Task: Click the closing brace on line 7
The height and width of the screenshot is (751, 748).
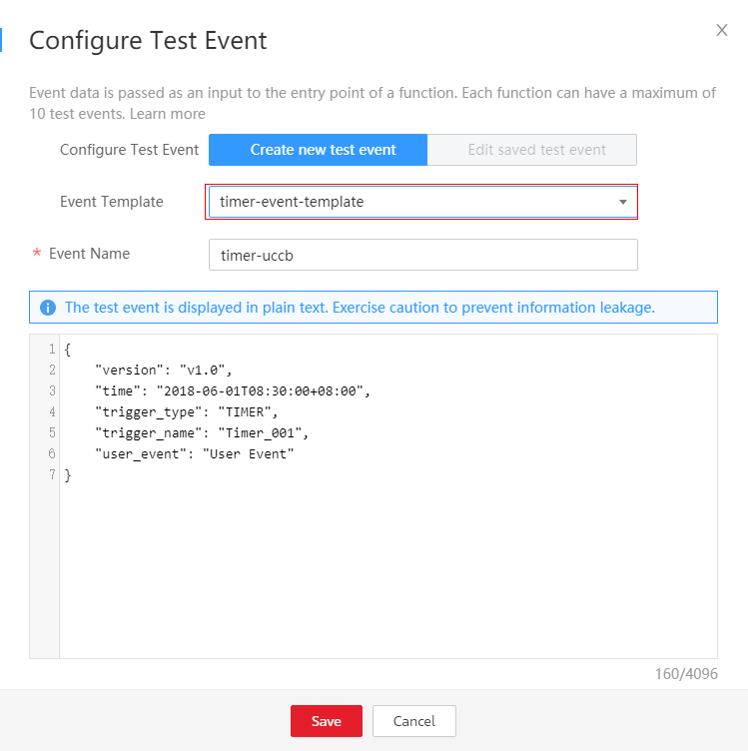Action: click(x=68, y=475)
